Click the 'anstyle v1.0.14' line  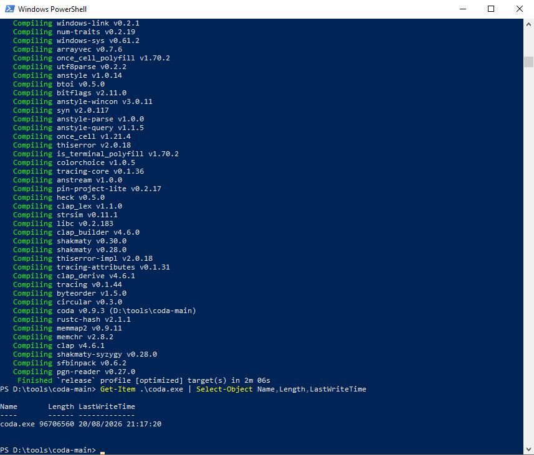pyautogui.click(x=67, y=75)
